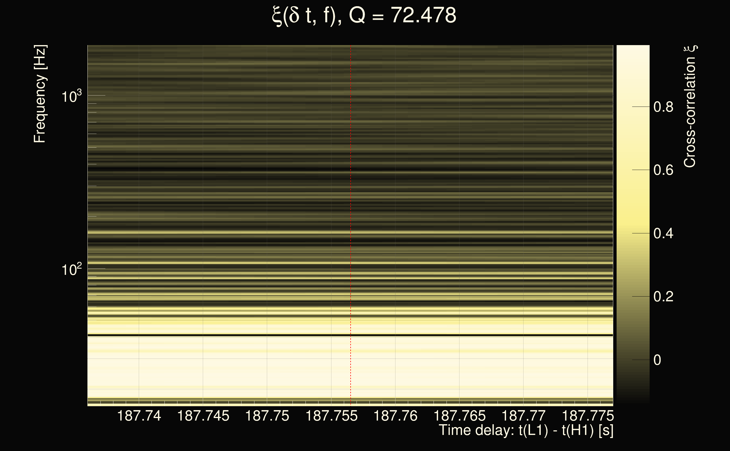This screenshot has width=730, height=451.
Task: Click the 187.745 x-axis tick label
Action: point(203,416)
